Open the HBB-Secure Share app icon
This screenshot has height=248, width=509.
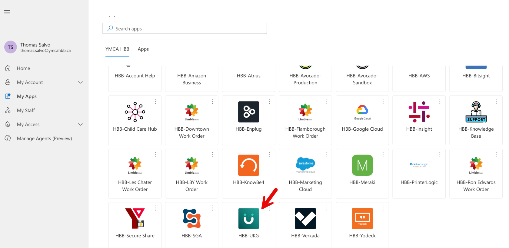pos(135,218)
